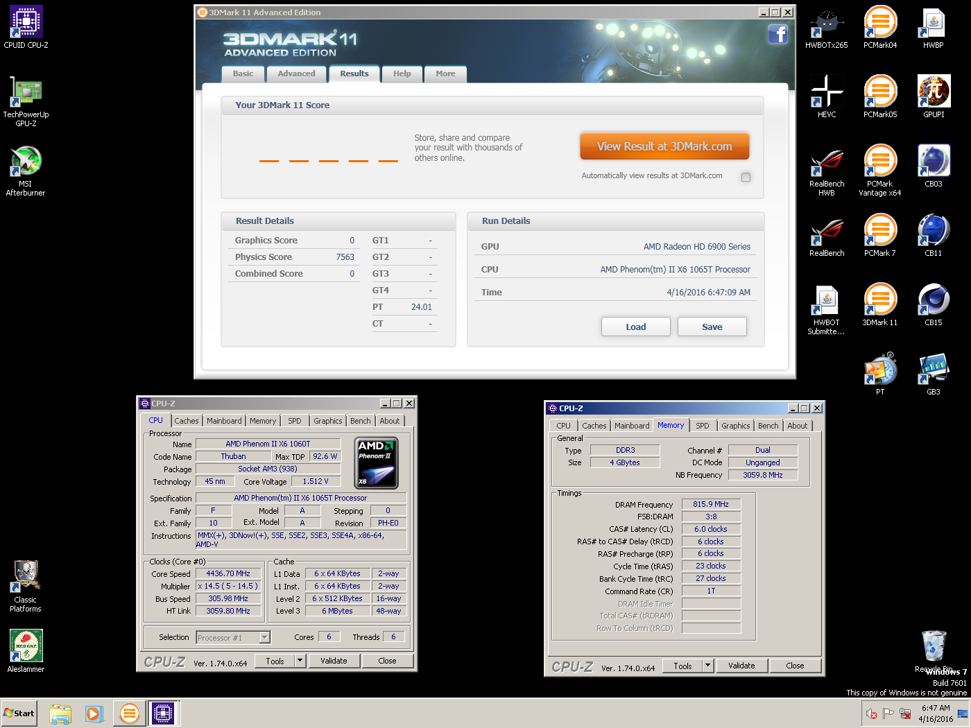This screenshot has height=728, width=971.
Task: Launch the TechPowerUp GPU-Z desktop icon
Action: coord(26,101)
